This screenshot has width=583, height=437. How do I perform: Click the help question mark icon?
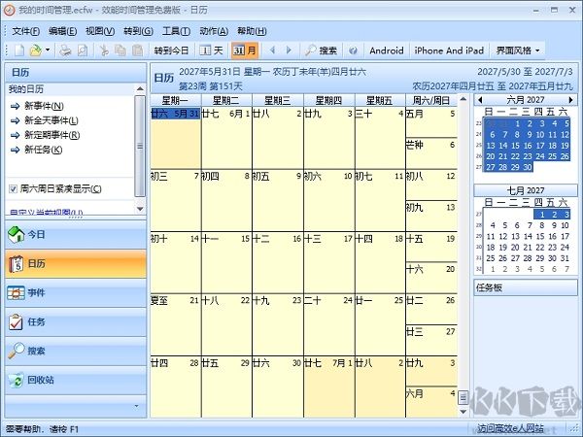(353, 50)
